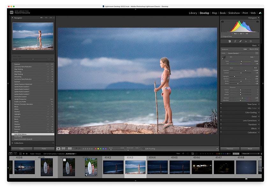Apply the red color label
The image size is (271, 191).
(95, 148)
